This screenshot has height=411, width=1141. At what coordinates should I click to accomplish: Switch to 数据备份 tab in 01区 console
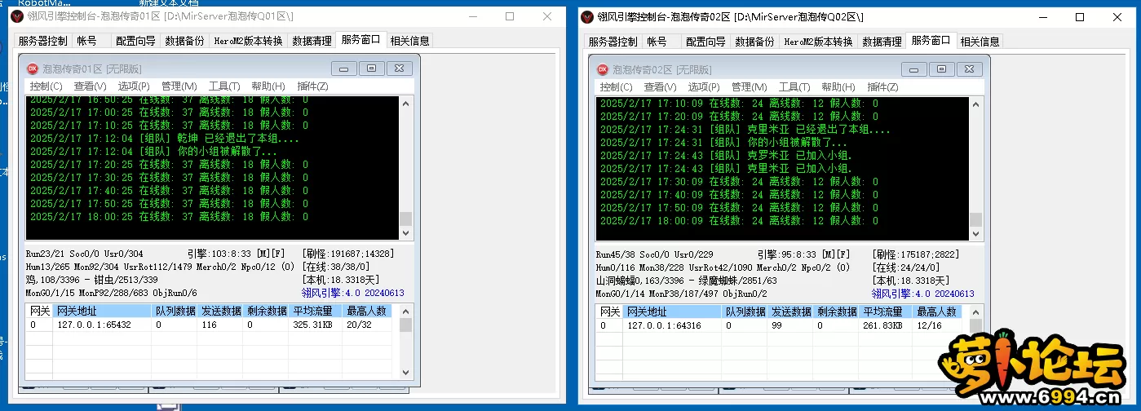[x=184, y=42]
